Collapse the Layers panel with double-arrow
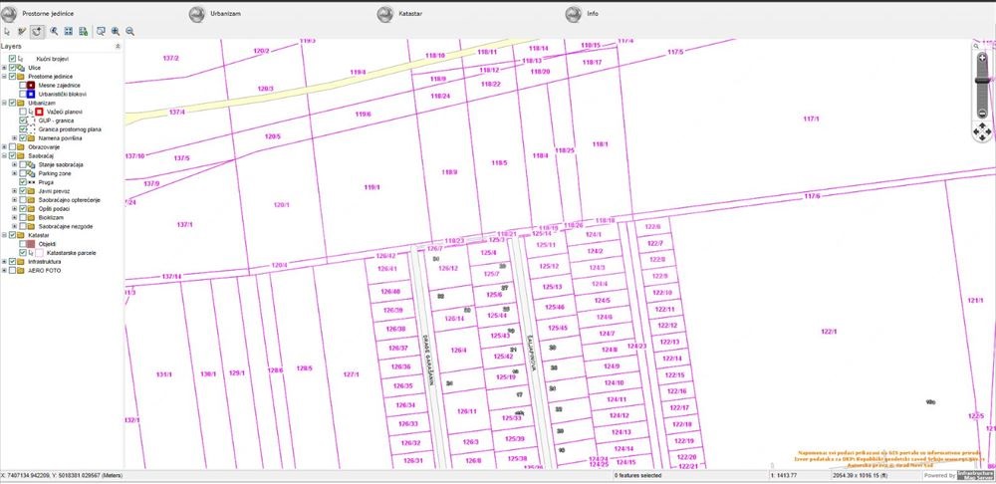The image size is (996, 484). coord(119,46)
